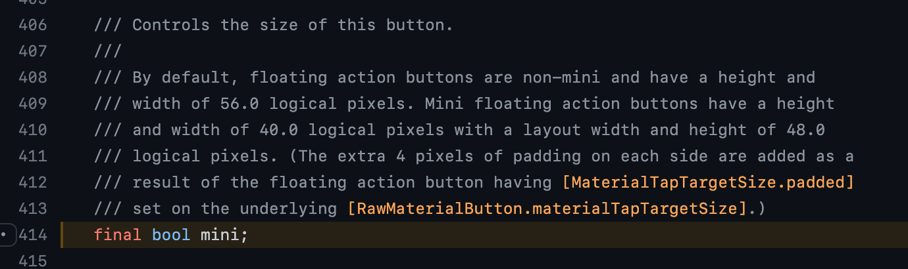Screen dimensions: 908x269
Task: Select line number 409
Action: coord(33,104)
